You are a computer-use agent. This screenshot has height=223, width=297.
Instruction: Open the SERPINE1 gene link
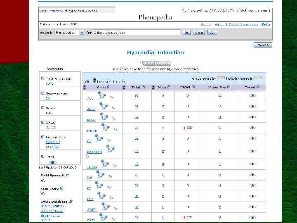tap(94, 152)
